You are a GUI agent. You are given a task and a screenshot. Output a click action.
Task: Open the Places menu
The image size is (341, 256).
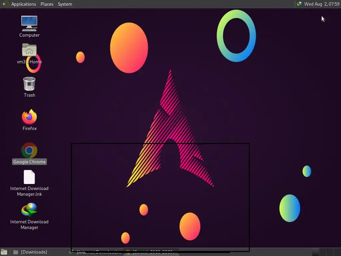(47, 4)
